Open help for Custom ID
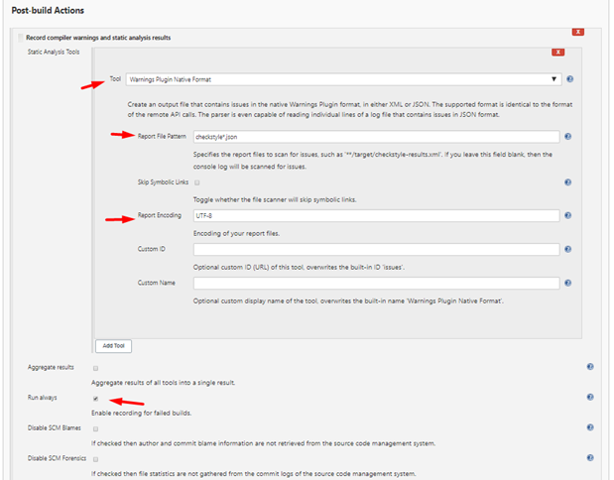Screen dimensions: 614x480 pyautogui.click(x=567, y=249)
